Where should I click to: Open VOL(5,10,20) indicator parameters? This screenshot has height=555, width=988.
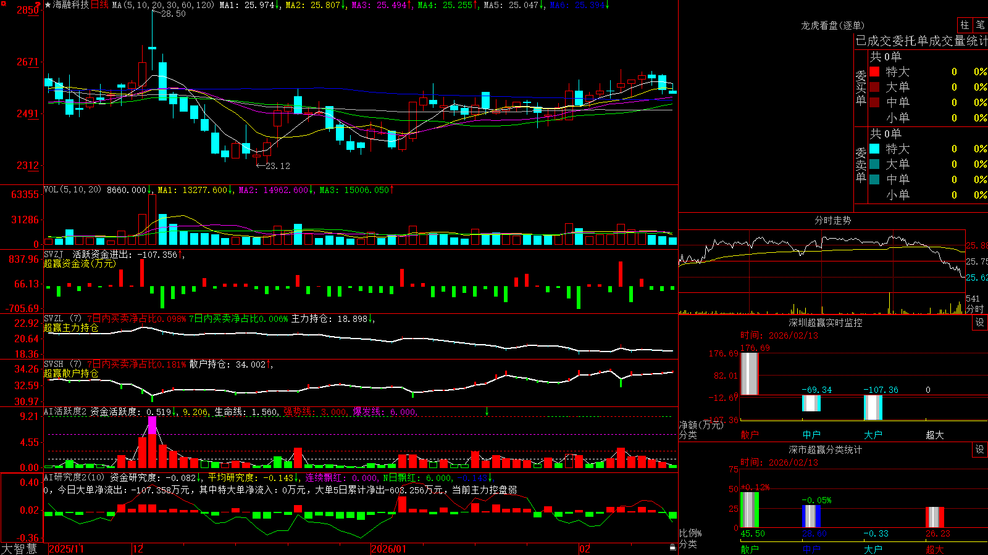72,190
